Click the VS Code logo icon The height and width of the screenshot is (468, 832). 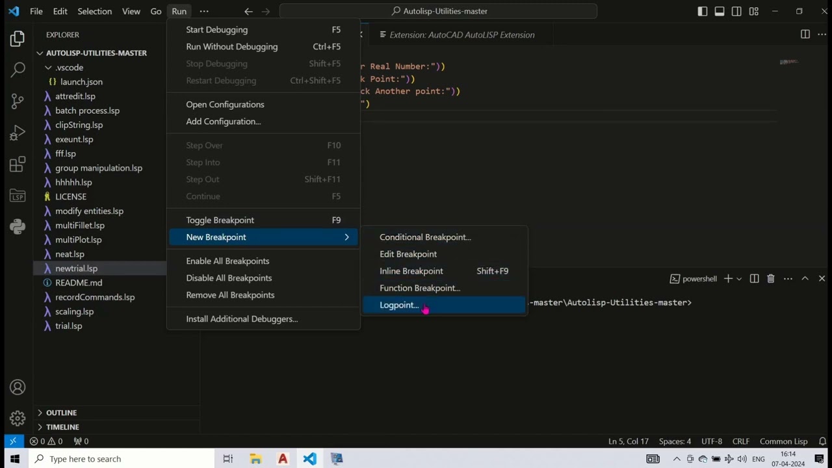(14, 11)
